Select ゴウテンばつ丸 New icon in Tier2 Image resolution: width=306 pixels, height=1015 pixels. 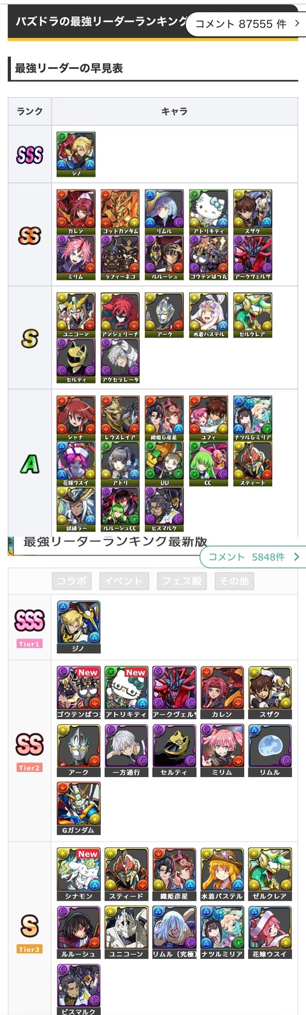78,693
